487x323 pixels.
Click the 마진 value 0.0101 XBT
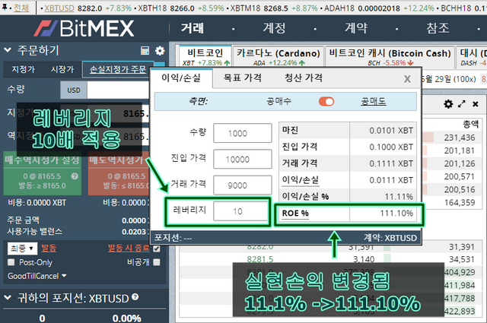pos(391,130)
